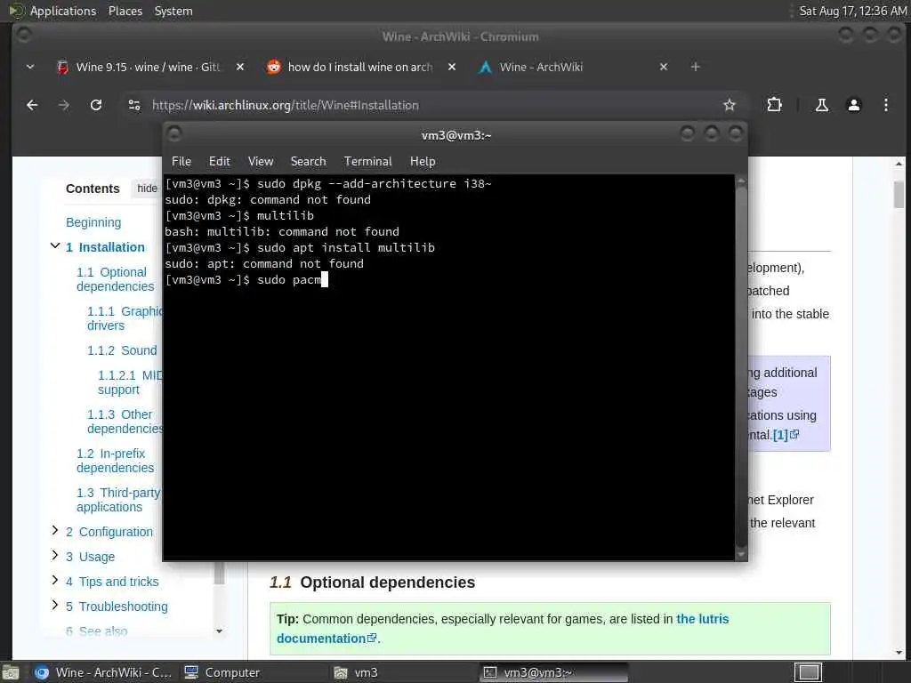
Task: Close the 'how do I install wine' tab
Action: 451,67
